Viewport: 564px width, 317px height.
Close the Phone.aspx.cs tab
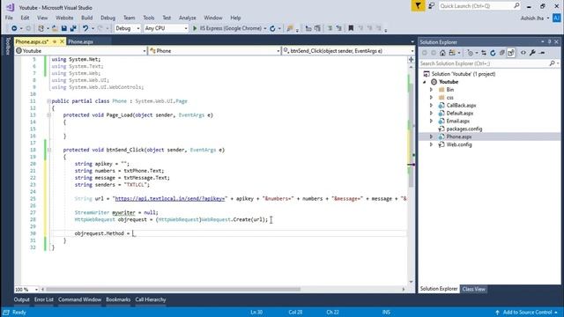pyautogui.click(x=62, y=41)
